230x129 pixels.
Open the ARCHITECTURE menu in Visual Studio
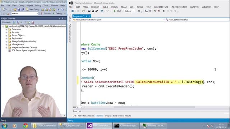coord(161,7)
